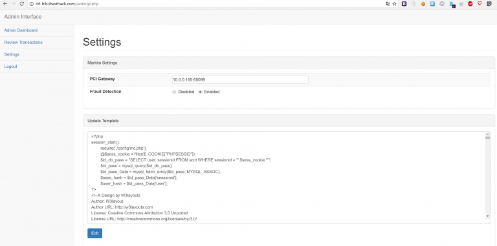Viewport: 497px width, 246px height.
Task: Reload the page with the refresh icon
Action: point(21,4)
